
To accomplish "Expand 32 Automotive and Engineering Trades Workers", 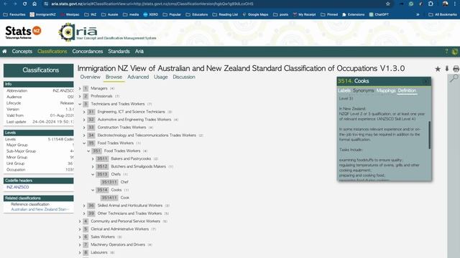I will [x=84, y=120].
